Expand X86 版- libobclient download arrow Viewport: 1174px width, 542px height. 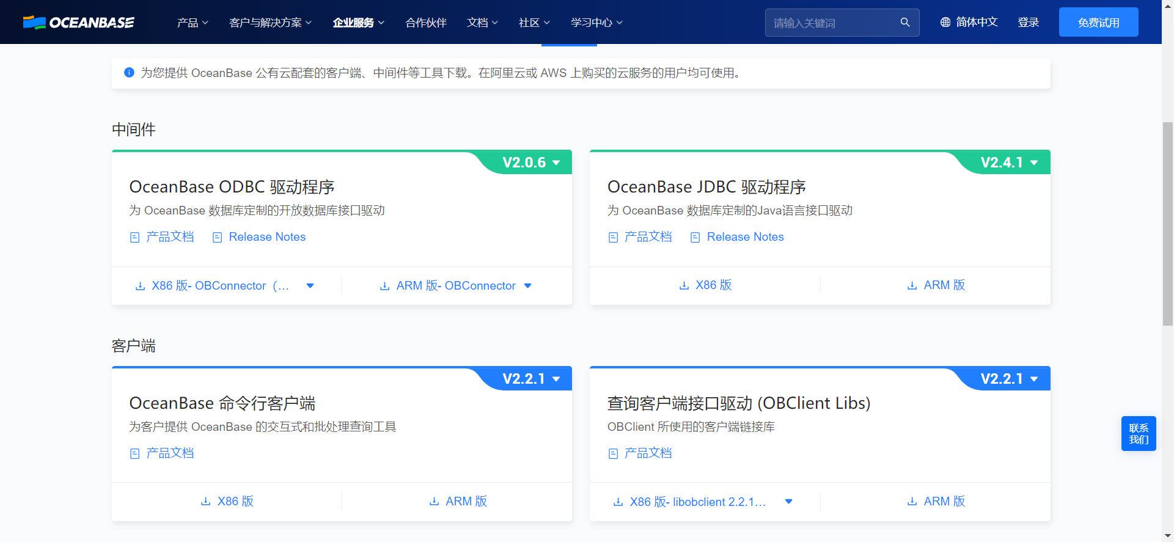coord(788,502)
